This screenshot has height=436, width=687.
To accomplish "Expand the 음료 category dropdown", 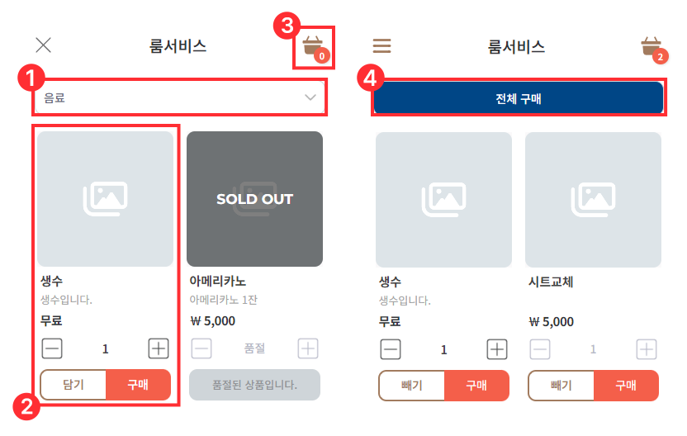I will pos(178,97).
